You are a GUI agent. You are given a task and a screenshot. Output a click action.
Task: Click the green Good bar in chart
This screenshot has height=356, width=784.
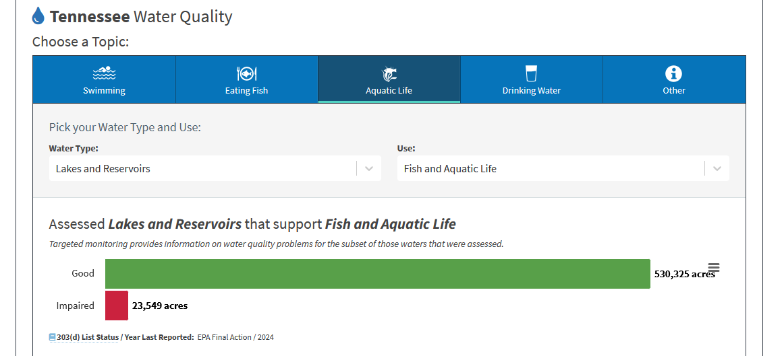pyautogui.click(x=377, y=274)
